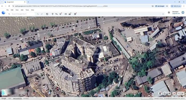
Task: Click the white map marker near bottom trees
Action: click(124, 89)
